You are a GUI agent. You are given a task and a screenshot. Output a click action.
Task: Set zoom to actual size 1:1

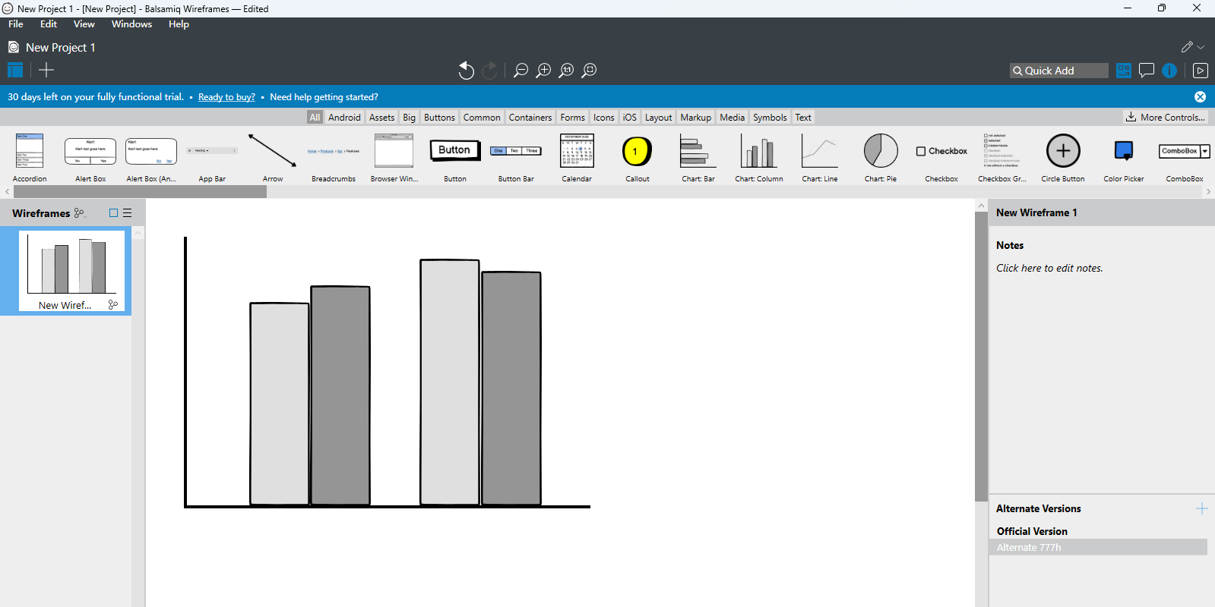pos(566,71)
